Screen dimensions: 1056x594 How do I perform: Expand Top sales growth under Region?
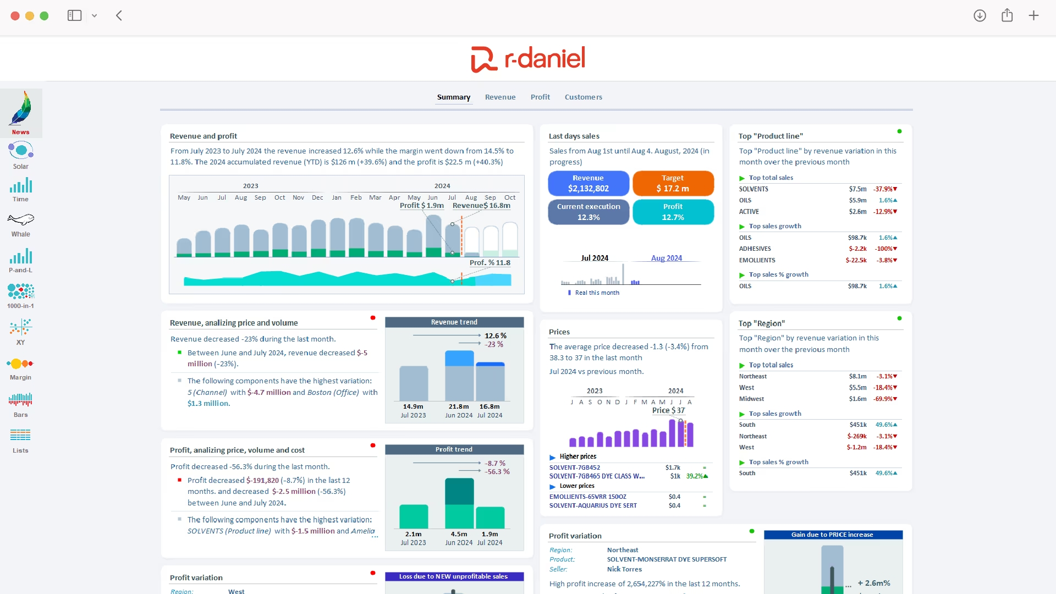[x=742, y=414]
